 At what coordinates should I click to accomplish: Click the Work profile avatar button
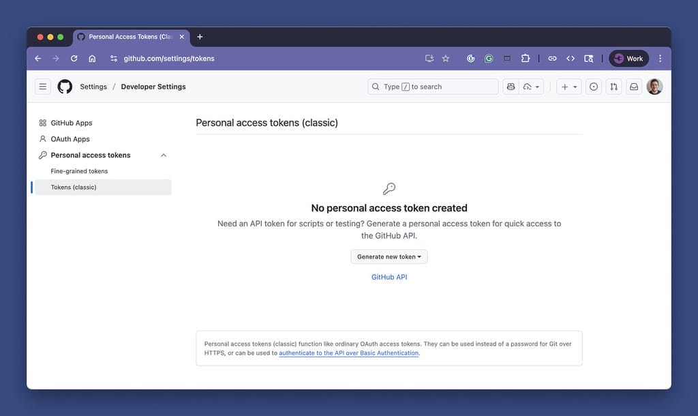click(x=628, y=58)
